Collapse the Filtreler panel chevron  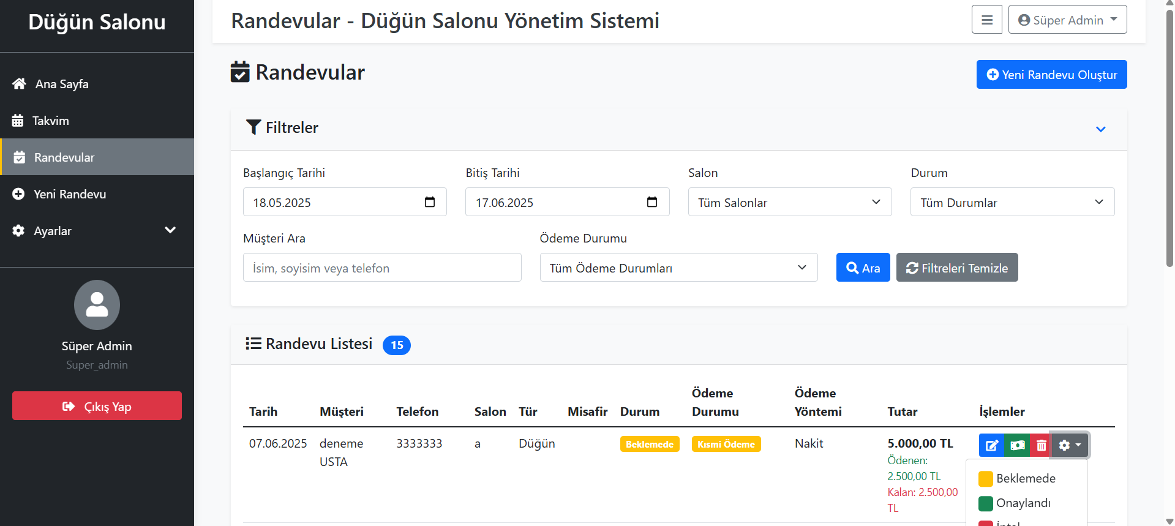tap(1100, 129)
